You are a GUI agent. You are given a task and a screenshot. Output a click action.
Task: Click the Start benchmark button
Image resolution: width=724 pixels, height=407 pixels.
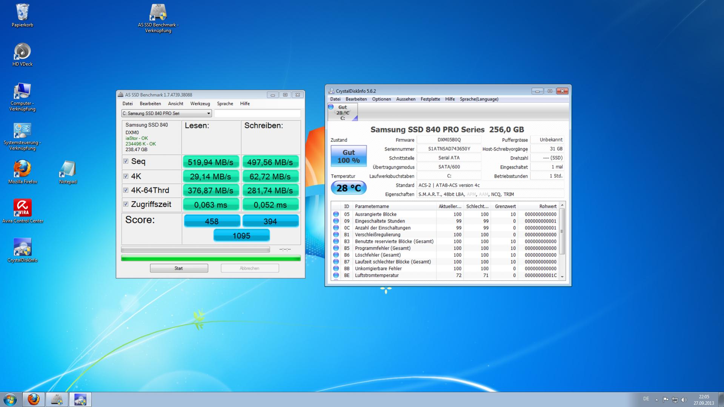click(x=179, y=268)
